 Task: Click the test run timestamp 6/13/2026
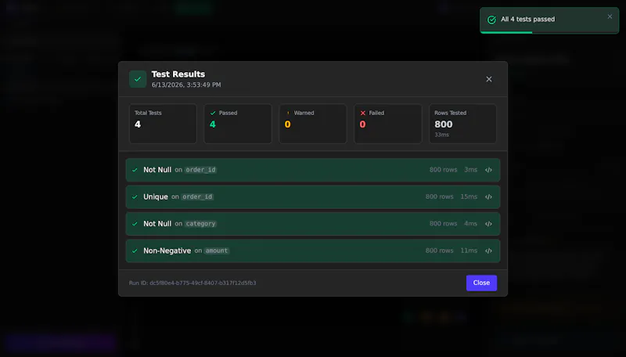(186, 85)
